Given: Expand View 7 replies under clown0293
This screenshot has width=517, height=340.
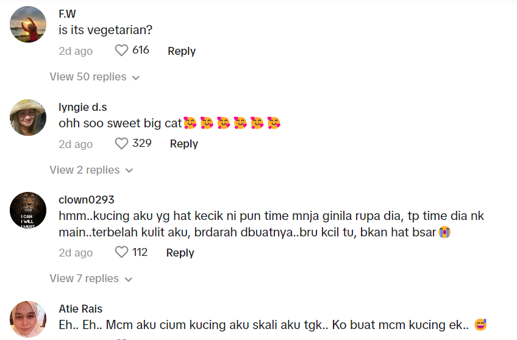Looking at the screenshot, I should click(85, 278).
